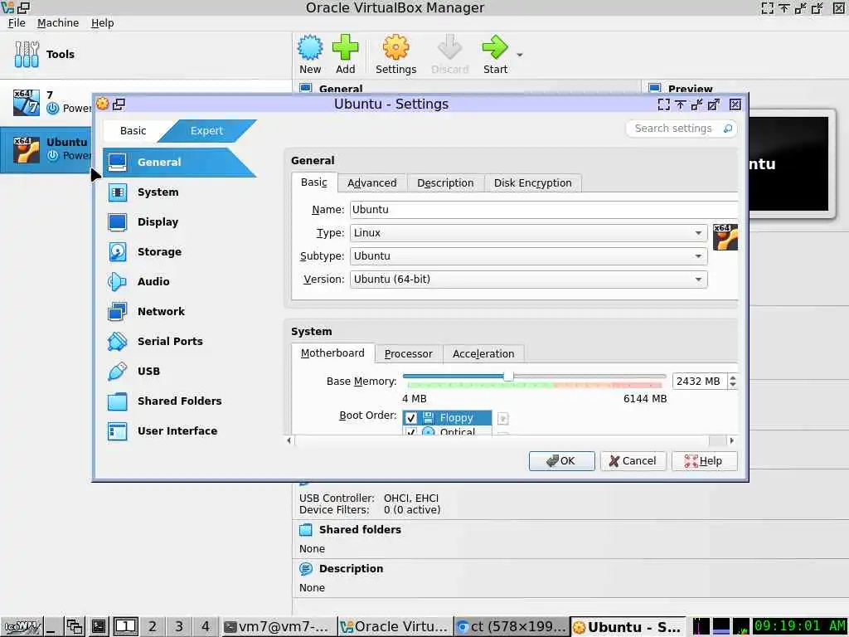The height and width of the screenshot is (637, 849).
Task: Click the Help button in settings dialog
Action: coord(705,461)
